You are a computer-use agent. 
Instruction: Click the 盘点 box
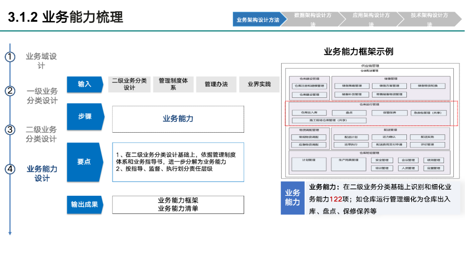(349, 112)
